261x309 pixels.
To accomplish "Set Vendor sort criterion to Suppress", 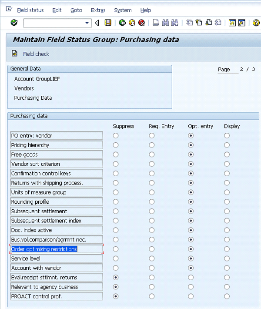I will pos(116,164).
